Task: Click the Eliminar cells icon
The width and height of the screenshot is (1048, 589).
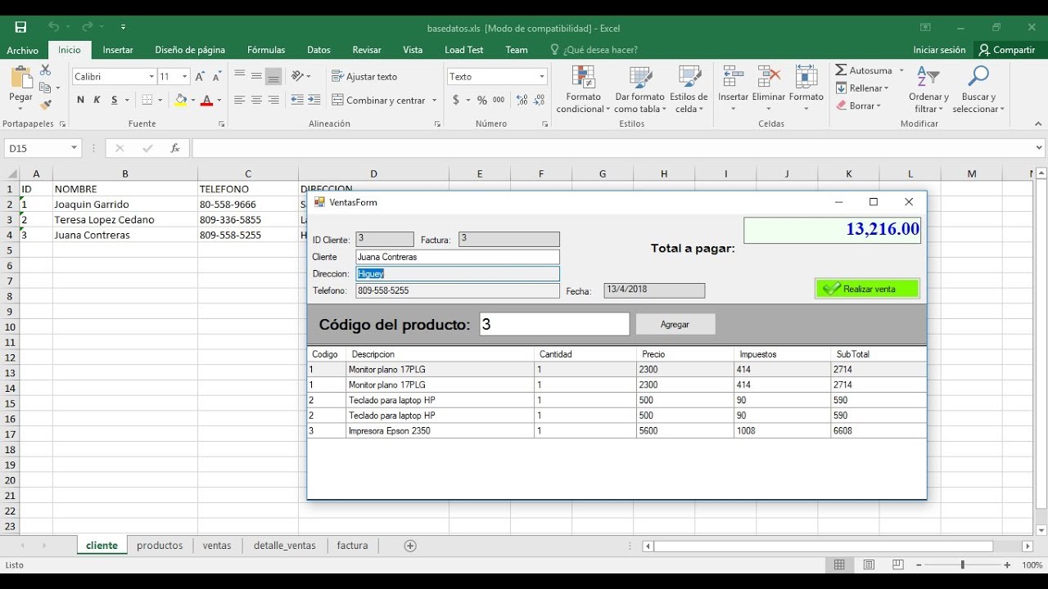Action: pyautogui.click(x=769, y=78)
